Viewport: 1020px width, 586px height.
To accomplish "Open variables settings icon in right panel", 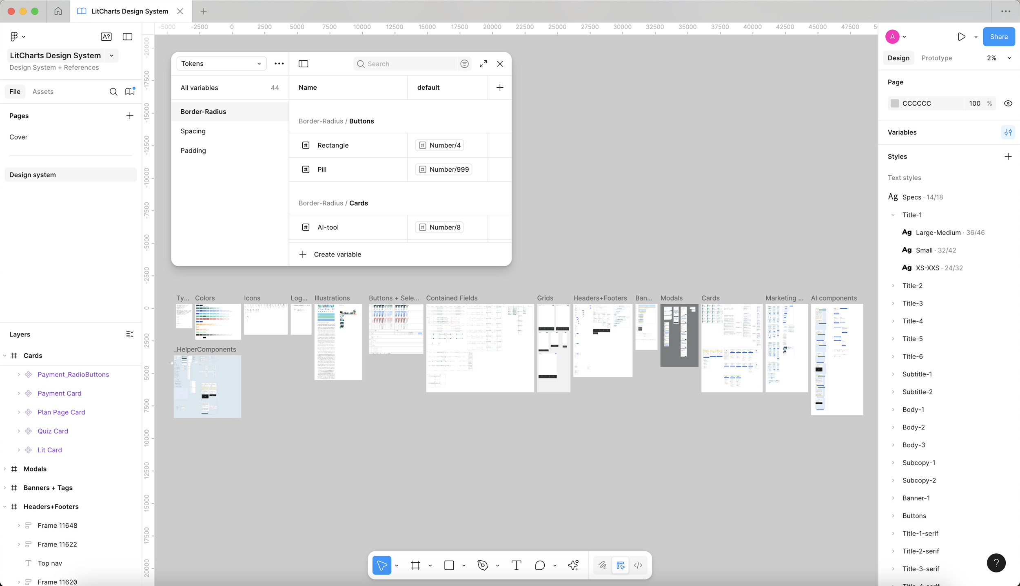I will [x=1008, y=132].
